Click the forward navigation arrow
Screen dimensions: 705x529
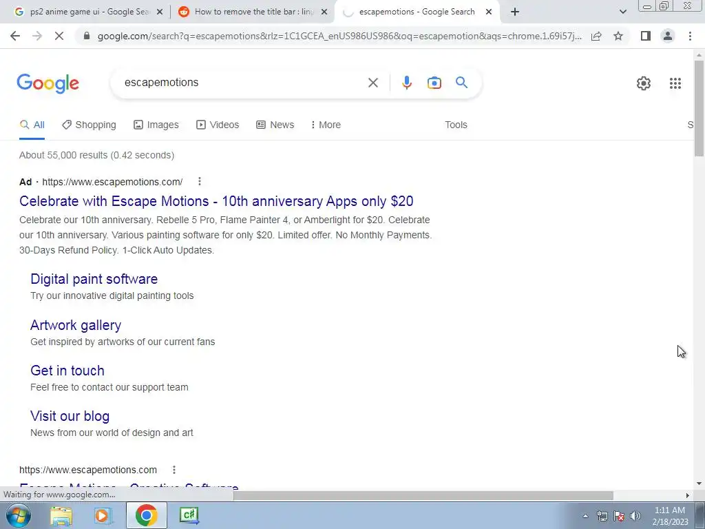point(37,36)
